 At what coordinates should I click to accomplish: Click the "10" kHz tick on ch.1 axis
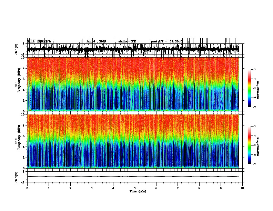[23, 58]
